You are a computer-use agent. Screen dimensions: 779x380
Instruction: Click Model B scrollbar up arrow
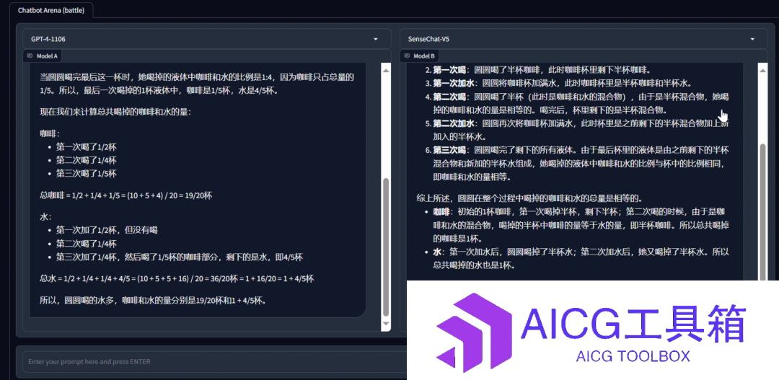(764, 71)
